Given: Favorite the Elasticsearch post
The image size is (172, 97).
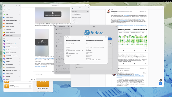Looking at the screenshot, I should tap(135, 64).
